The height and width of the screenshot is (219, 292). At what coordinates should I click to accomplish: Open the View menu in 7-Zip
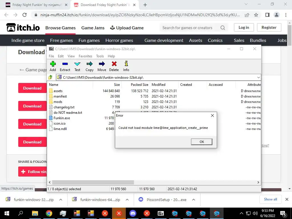71,56
